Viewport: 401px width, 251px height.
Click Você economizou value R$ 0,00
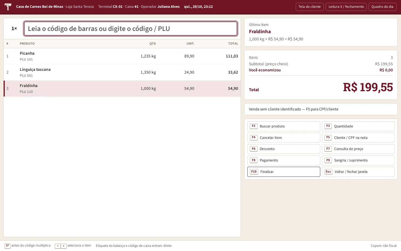386,70
